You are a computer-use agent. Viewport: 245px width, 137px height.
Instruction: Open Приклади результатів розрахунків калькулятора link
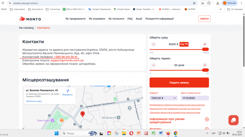pyautogui.click(x=175, y=112)
